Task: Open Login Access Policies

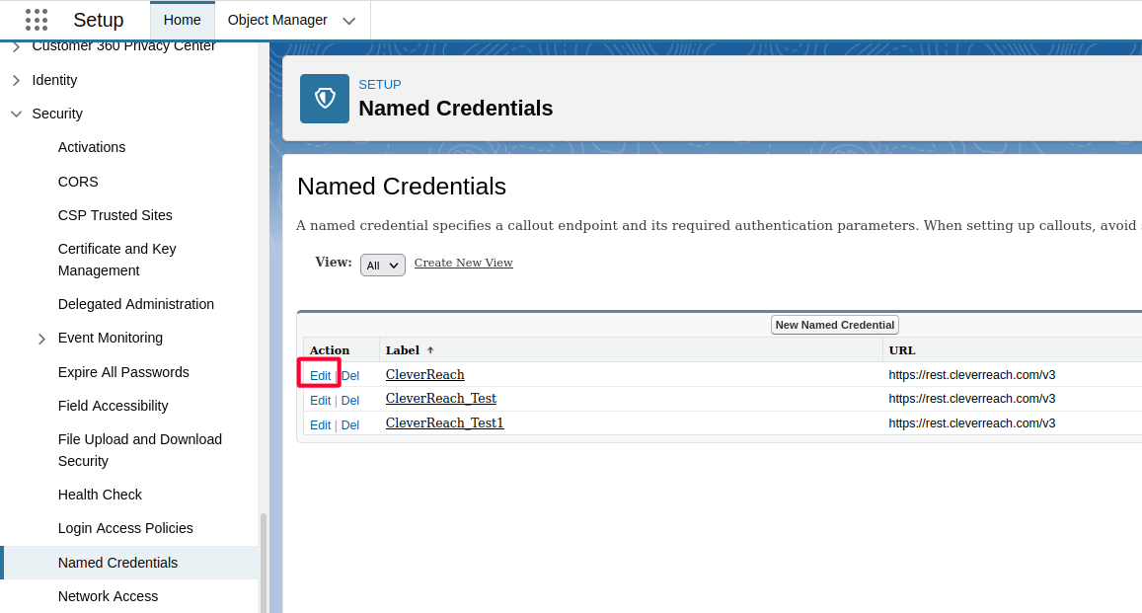Action: pos(125,528)
